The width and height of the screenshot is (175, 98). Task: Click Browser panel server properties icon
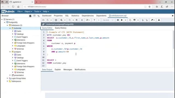30,16
